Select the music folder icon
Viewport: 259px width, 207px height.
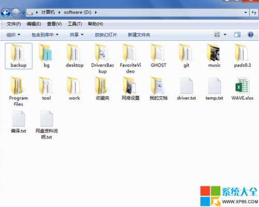[x=213, y=53]
